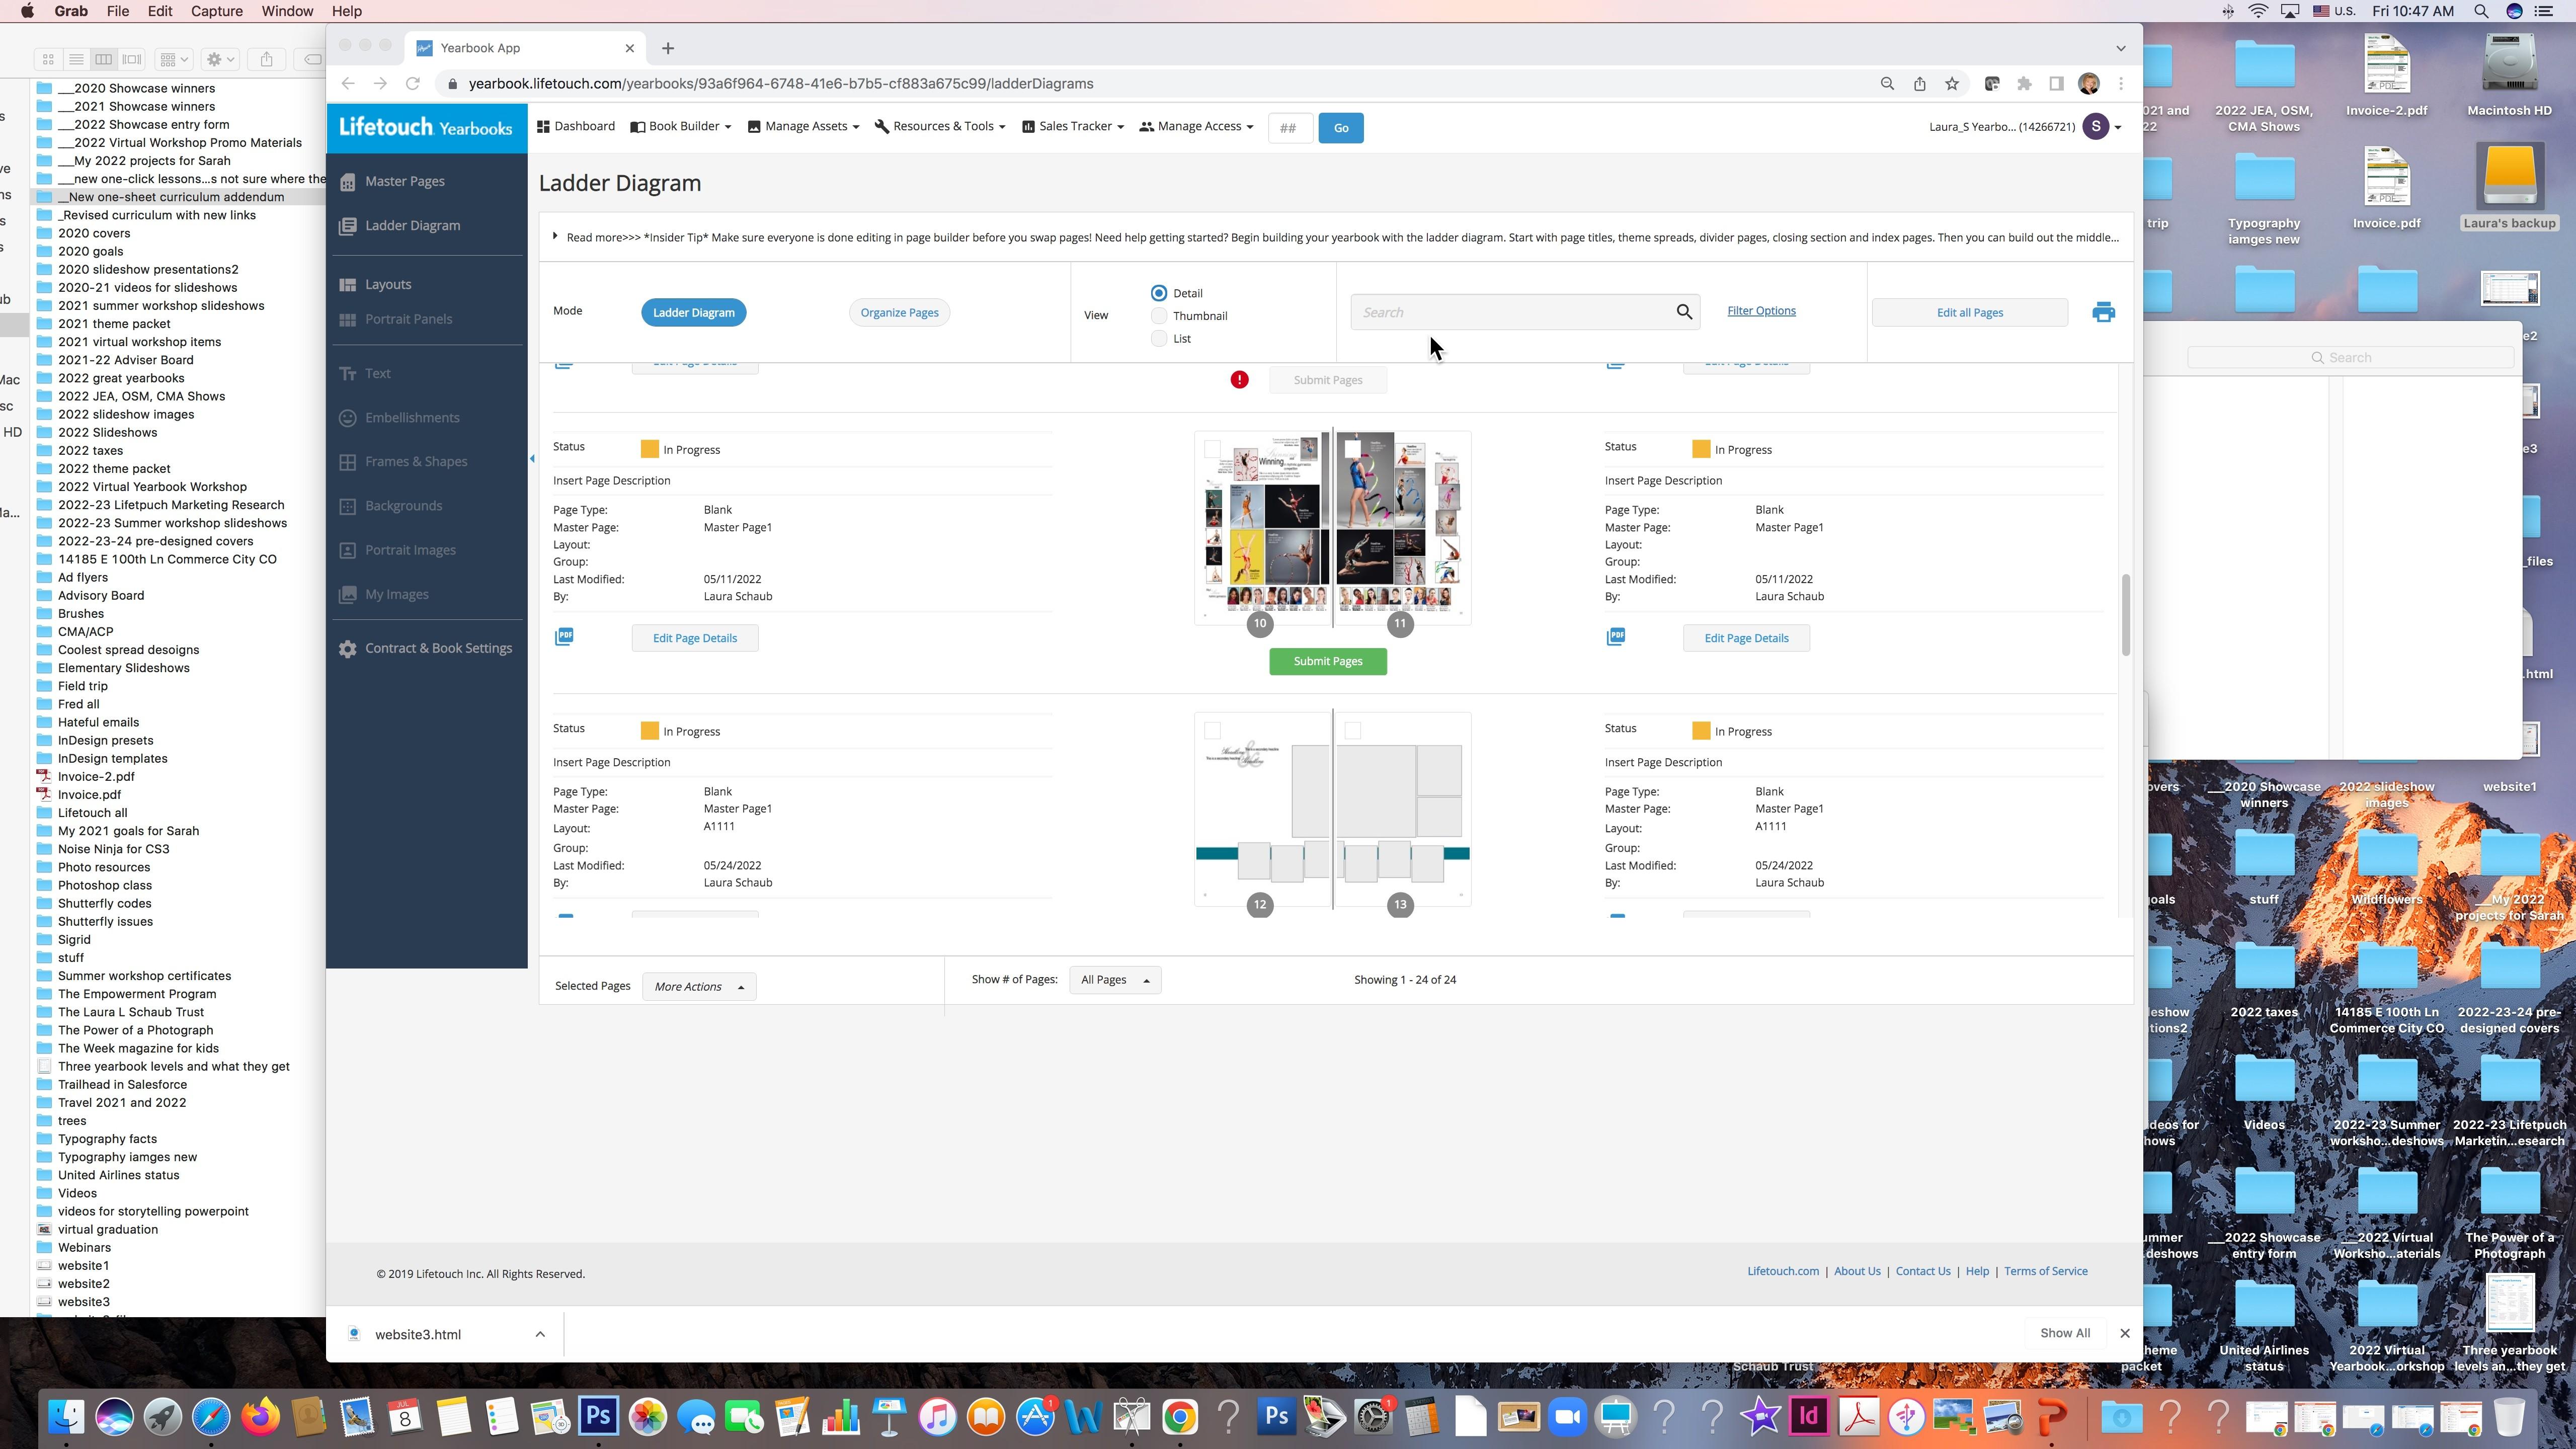Click Submit Pages for pages 10-11
This screenshot has width=2576, height=1449.
point(1328,662)
